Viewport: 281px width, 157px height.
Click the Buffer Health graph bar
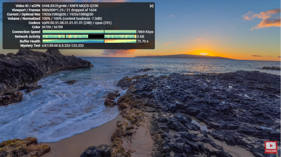[x=89, y=41]
